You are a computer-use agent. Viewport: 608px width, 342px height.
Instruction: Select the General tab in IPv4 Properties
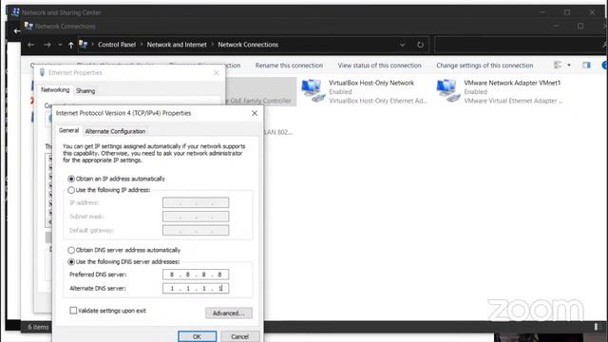tap(68, 131)
